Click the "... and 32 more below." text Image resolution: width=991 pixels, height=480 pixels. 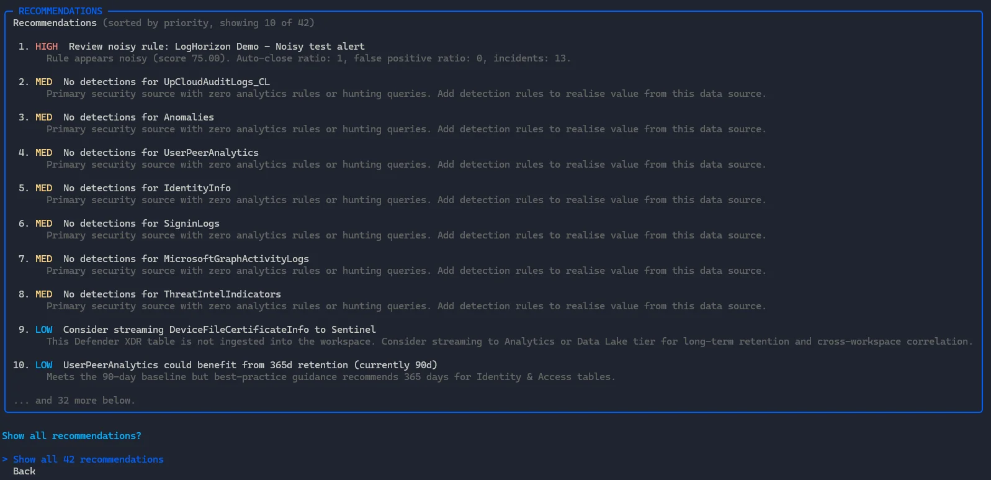pyautogui.click(x=74, y=401)
